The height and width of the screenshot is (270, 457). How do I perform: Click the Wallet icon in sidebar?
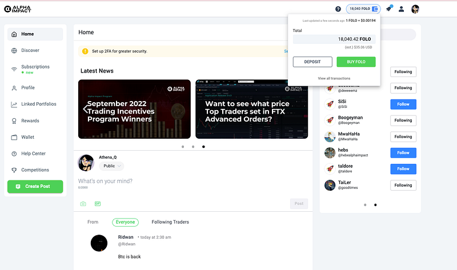pos(14,137)
